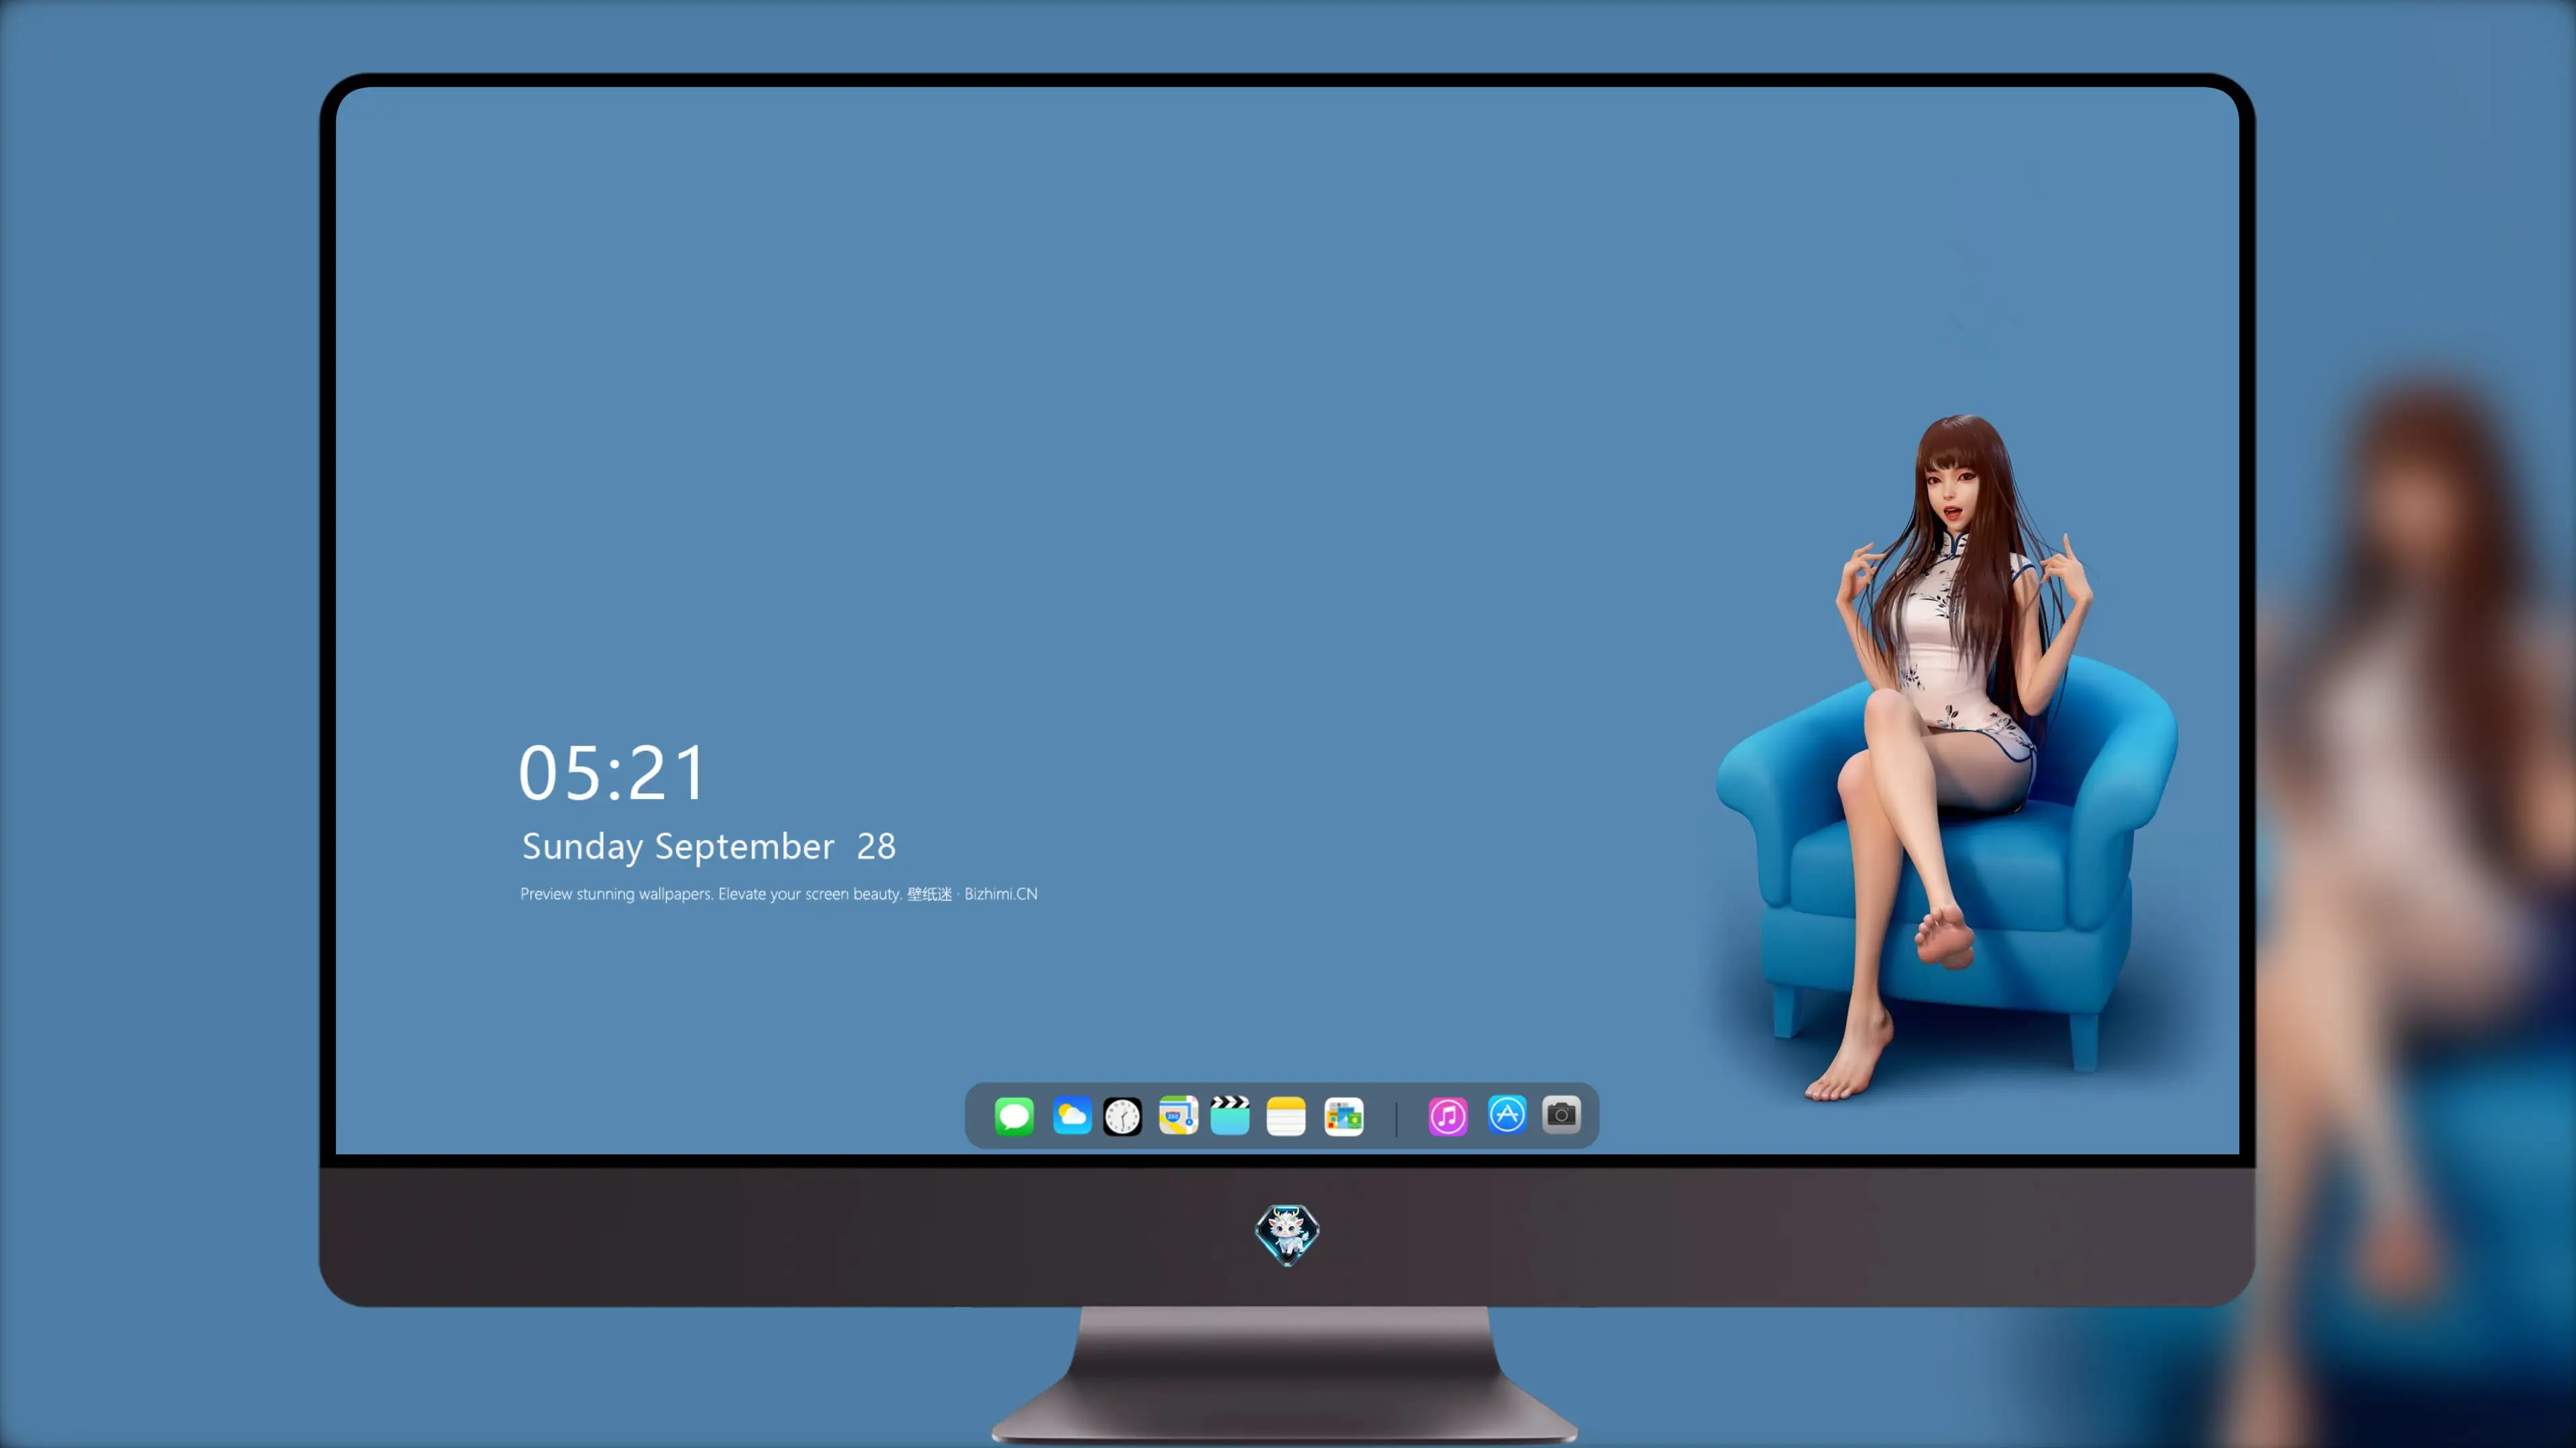Click the 05:21 clock display
The height and width of the screenshot is (1448, 2576).
612,774
